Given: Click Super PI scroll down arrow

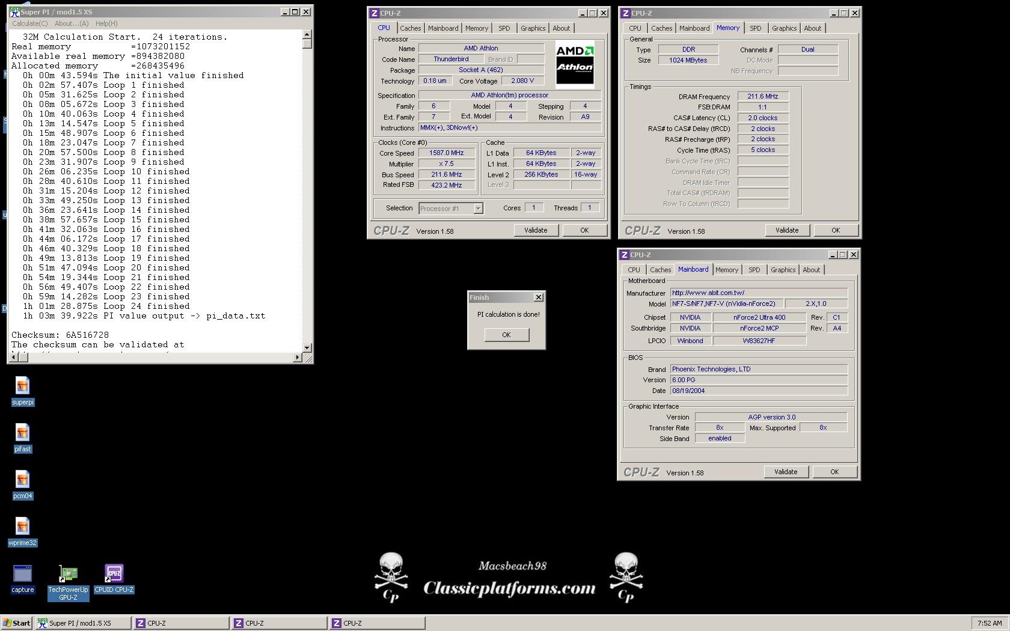Looking at the screenshot, I should pos(307,347).
